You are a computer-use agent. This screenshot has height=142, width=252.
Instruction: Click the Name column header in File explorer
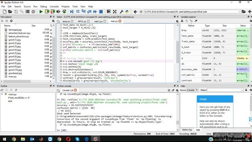tap(7, 26)
